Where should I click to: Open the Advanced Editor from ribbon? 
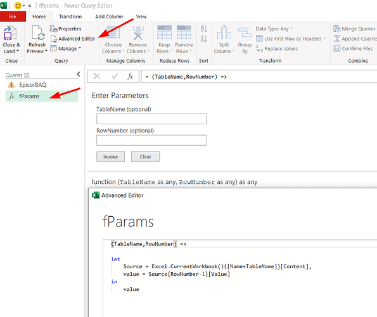click(73, 39)
